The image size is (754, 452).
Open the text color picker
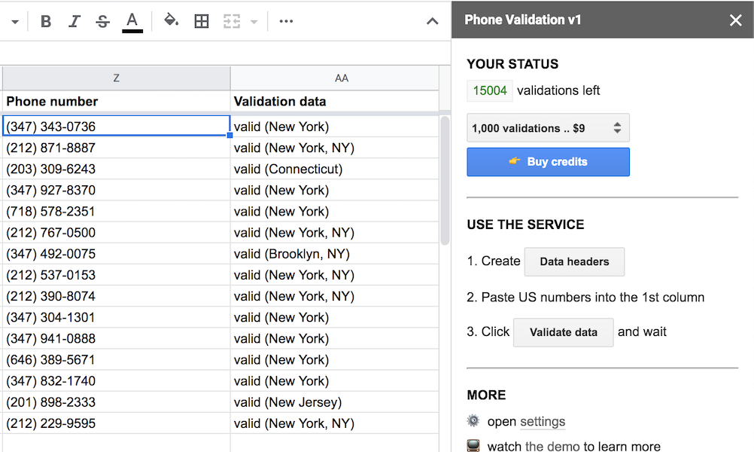pyautogui.click(x=132, y=20)
